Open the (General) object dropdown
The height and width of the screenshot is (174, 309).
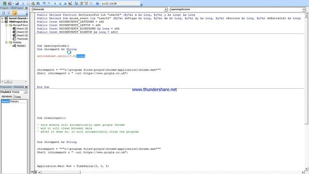[x=166, y=9]
